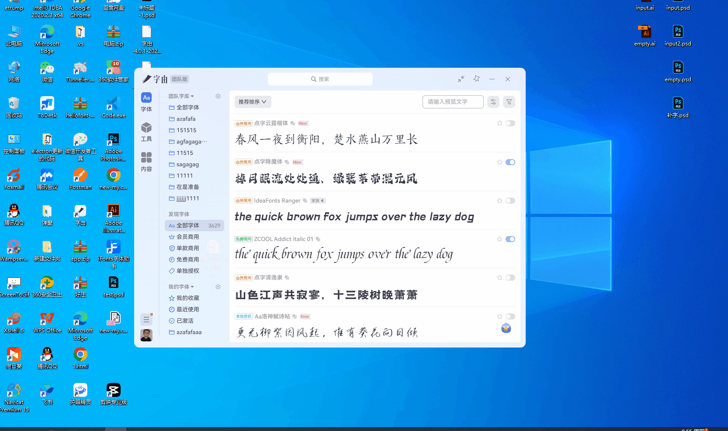728x431 pixels.
Task: Expand the 家族 family tag on IdeaFonts Ranger
Action: [x=318, y=201]
